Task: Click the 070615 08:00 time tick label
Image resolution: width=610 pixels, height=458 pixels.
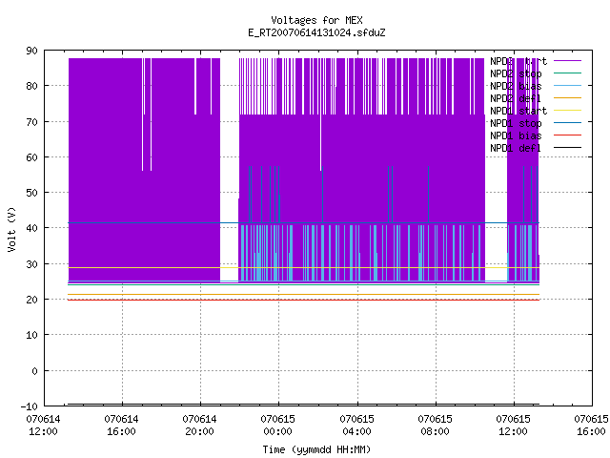Action: pos(435,425)
